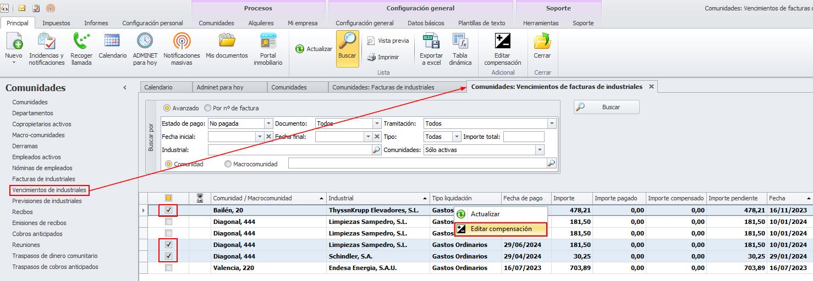The width and height of the screenshot is (813, 281).
Task: Check the Valencia, 220 row checkbox
Action: click(169, 268)
